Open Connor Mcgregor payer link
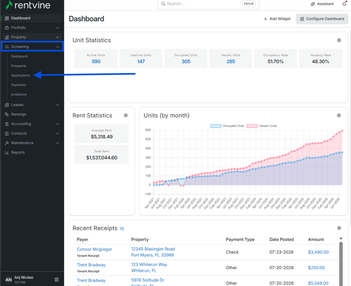This screenshot has width=351, height=286. coord(94,249)
